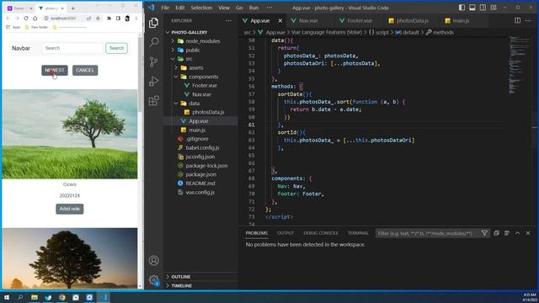Screen dimensions: 539x303
Task: Expand the assets folder
Action: point(176,67)
